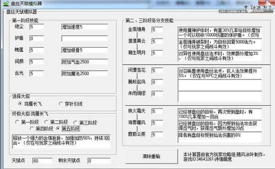The image size is (275, 169).
Task: Focus the 未雨绸缪 points input field
Action: [157, 94]
